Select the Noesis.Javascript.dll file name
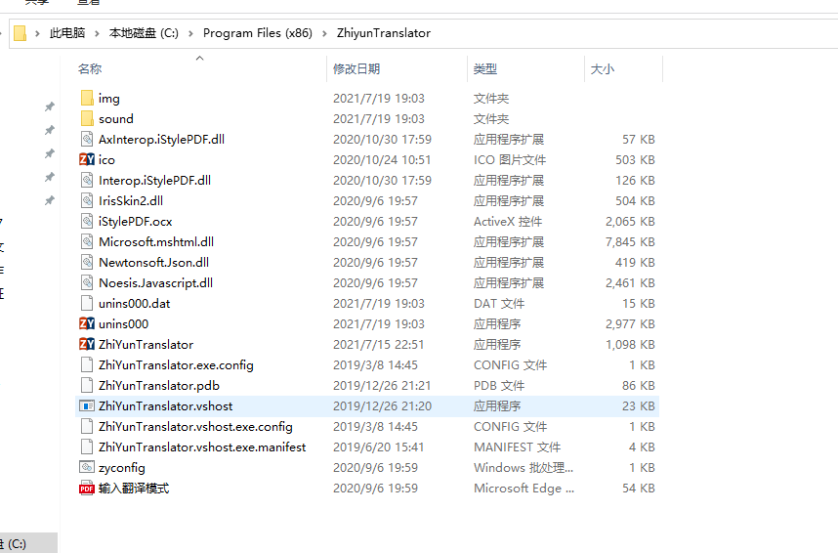838x553 pixels. [156, 283]
